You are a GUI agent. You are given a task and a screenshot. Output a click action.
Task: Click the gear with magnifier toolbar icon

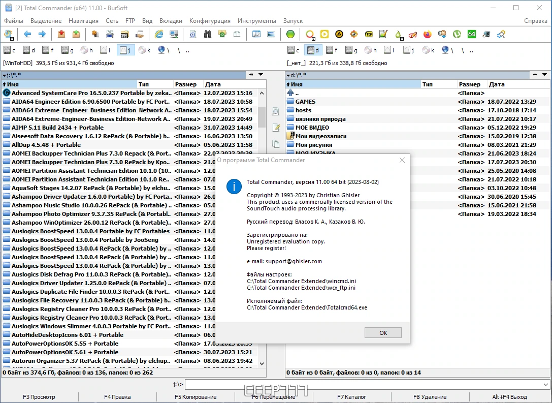tap(501, 34)
